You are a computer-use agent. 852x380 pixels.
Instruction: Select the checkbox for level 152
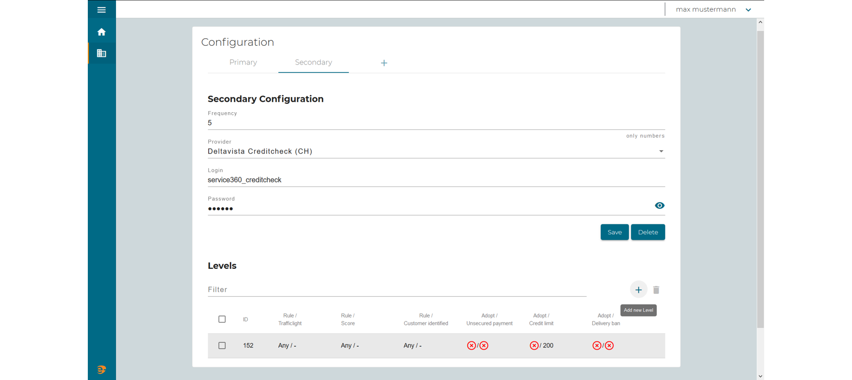(222, 346)
